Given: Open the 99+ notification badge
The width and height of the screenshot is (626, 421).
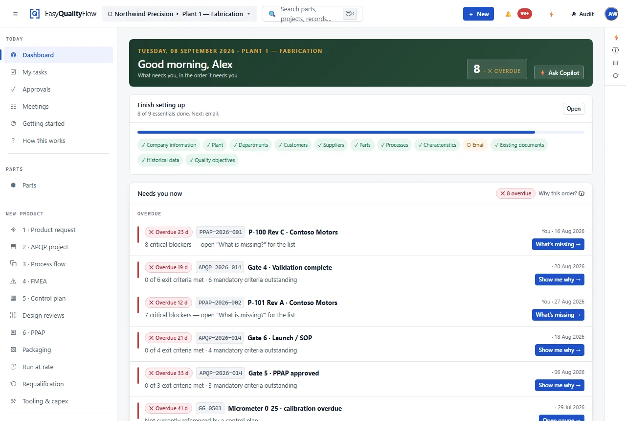Looking at the screenshot, I should pyautogui.click(x=525, y=14).
